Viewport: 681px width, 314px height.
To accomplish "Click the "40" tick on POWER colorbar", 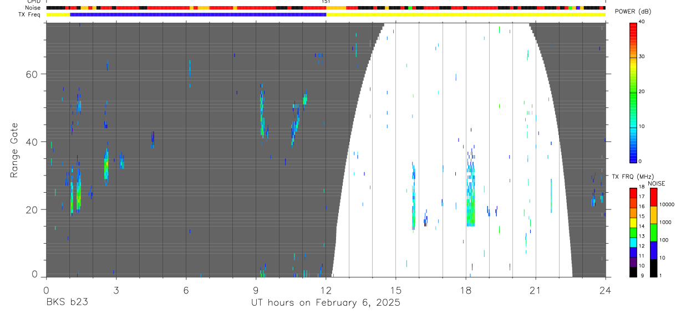I will (642, 22).
